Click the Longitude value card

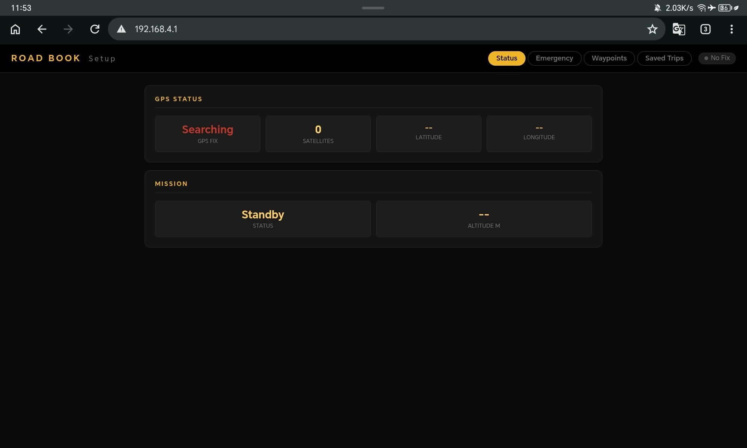[539, 134]
